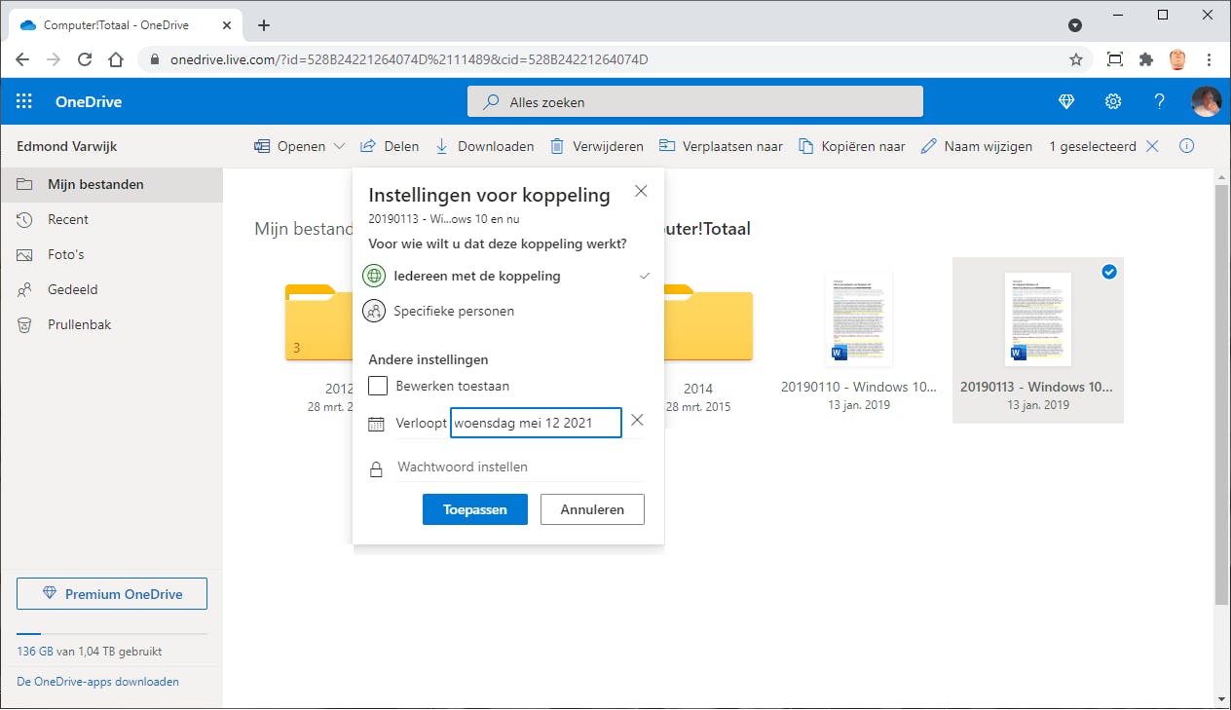The image size is (1231, 710).
Task: Click the Alles zoeken search box
Action: click(x=695, y=101)
